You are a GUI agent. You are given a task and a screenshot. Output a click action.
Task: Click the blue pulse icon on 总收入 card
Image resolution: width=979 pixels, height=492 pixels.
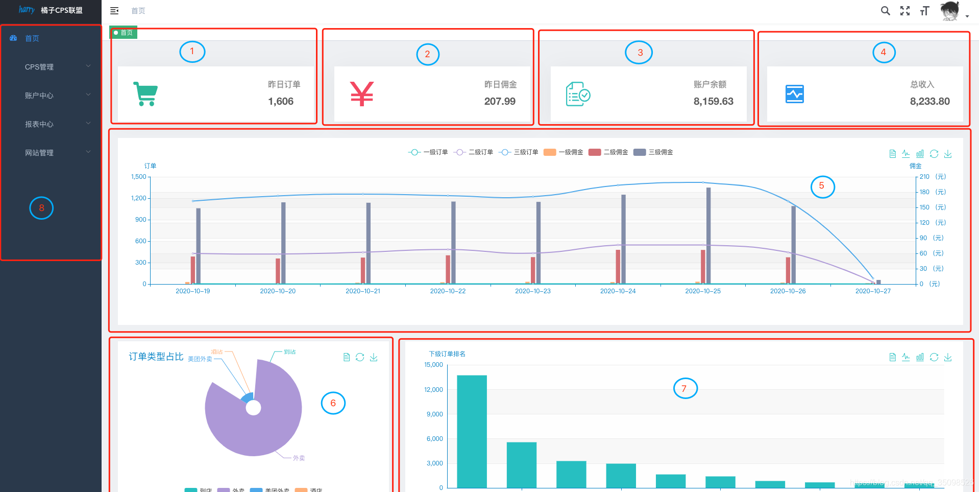click(x=795, y=94)
